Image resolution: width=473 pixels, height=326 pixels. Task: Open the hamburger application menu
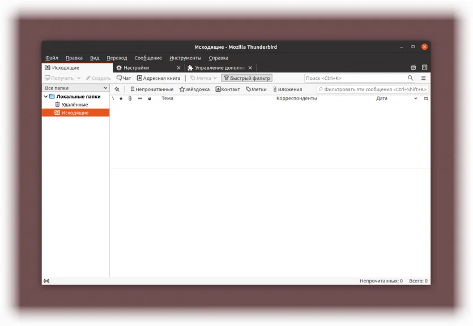[423, 78]
